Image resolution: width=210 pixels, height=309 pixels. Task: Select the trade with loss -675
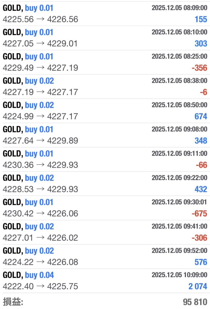pos(105,208)
